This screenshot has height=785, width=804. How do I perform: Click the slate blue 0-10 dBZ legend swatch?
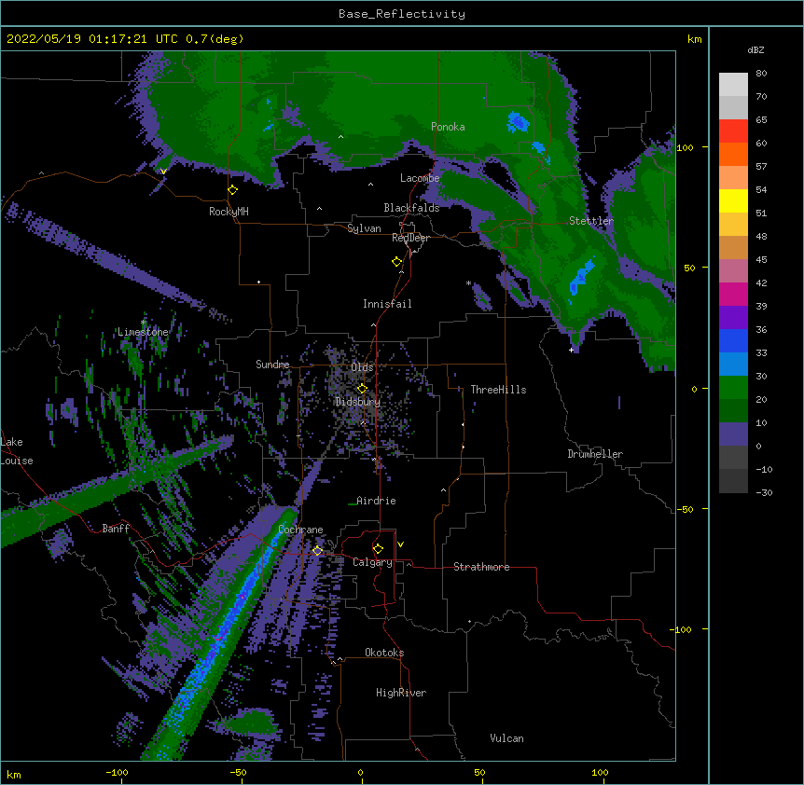(733, 434)
